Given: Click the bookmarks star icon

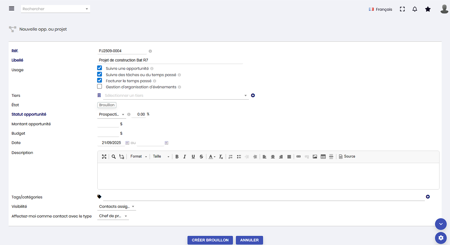Looking at the screenshot, I should click(x=428, y=9).
